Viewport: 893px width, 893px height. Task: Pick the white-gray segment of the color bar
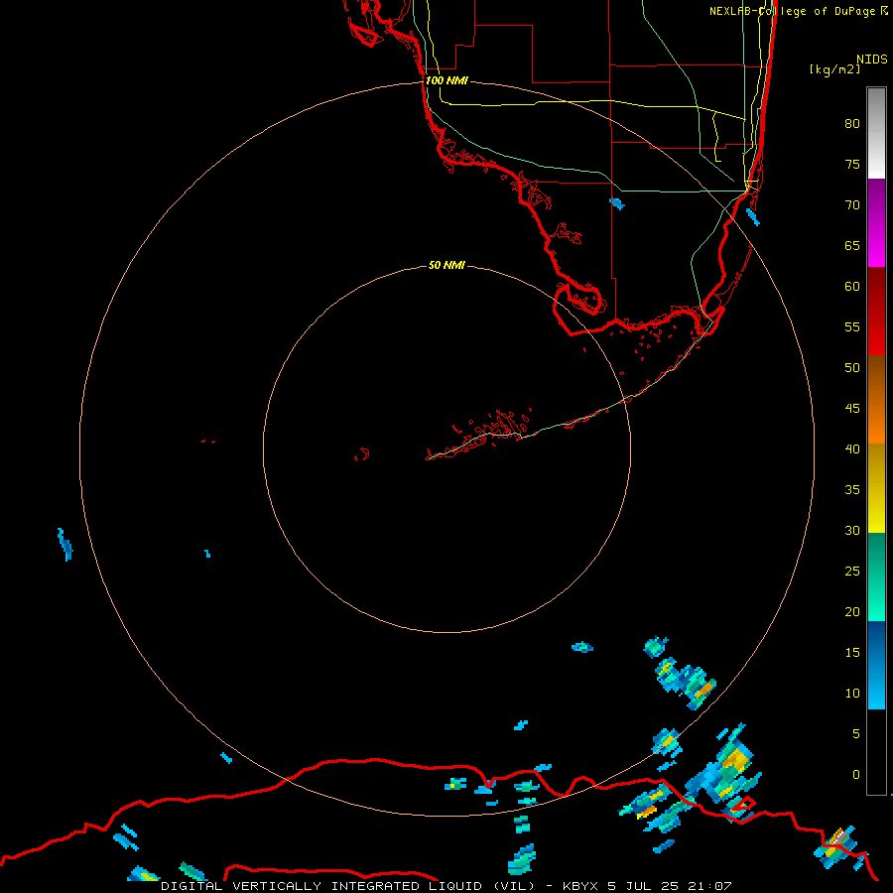click(x=876, y=133)
